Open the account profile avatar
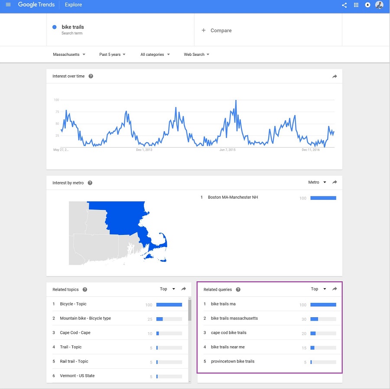The image size is (390, 389). [x=379, y=5]
